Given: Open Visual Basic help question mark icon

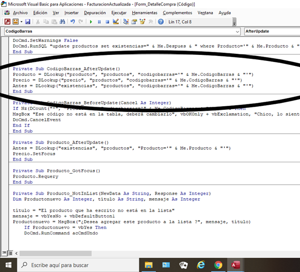Looking at the screenshot, I should click(x=160, y=21).
